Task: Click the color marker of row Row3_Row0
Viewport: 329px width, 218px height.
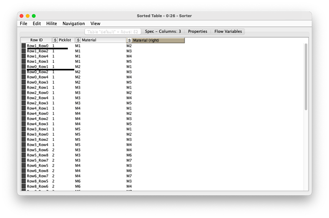Action: coord(23,134)
